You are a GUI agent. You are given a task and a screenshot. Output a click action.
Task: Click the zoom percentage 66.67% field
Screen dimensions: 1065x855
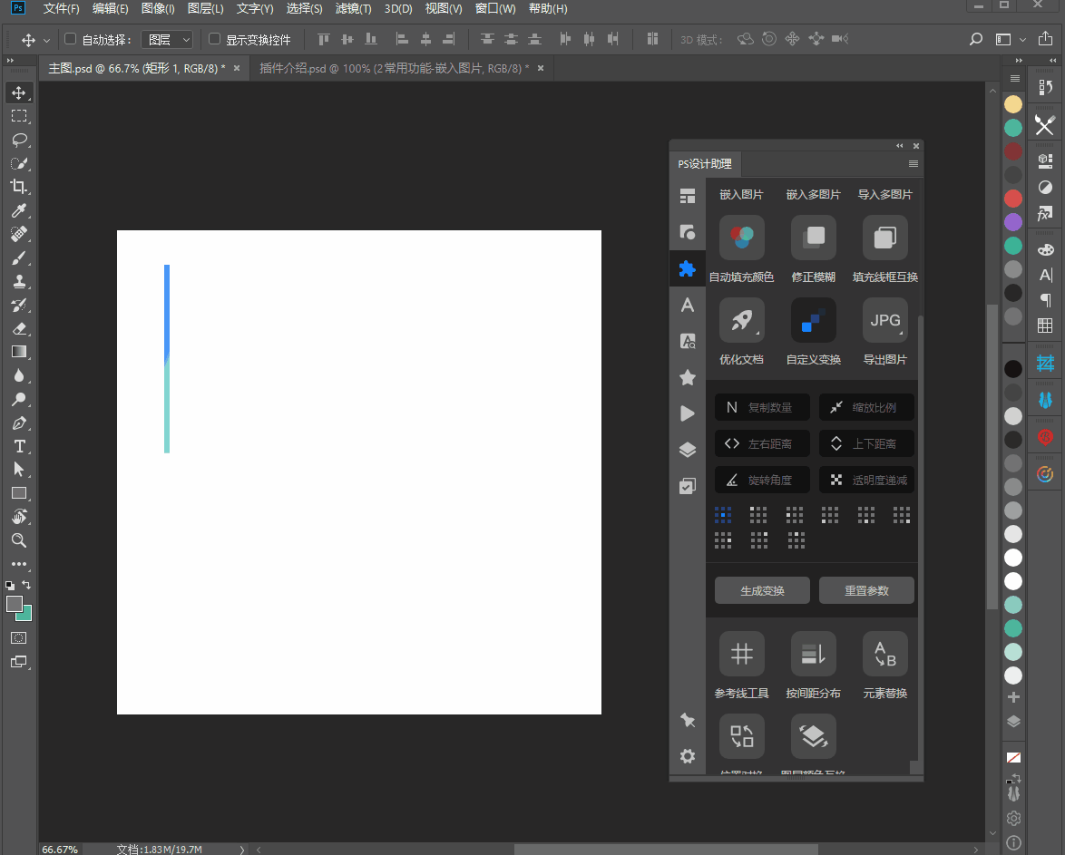(x=60, y=849)
